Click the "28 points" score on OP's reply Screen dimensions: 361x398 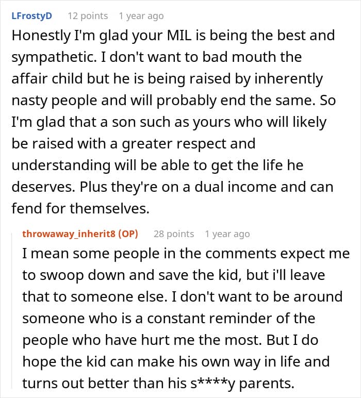174,234
